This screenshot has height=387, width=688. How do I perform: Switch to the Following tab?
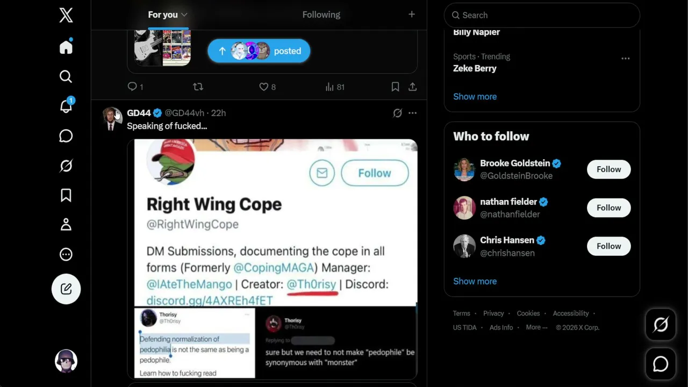click(x=321, y=15)
